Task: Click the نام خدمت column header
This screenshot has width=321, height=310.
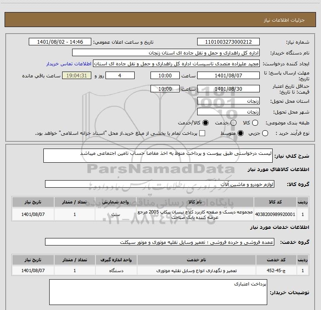Action: click(x=196, y=260)
